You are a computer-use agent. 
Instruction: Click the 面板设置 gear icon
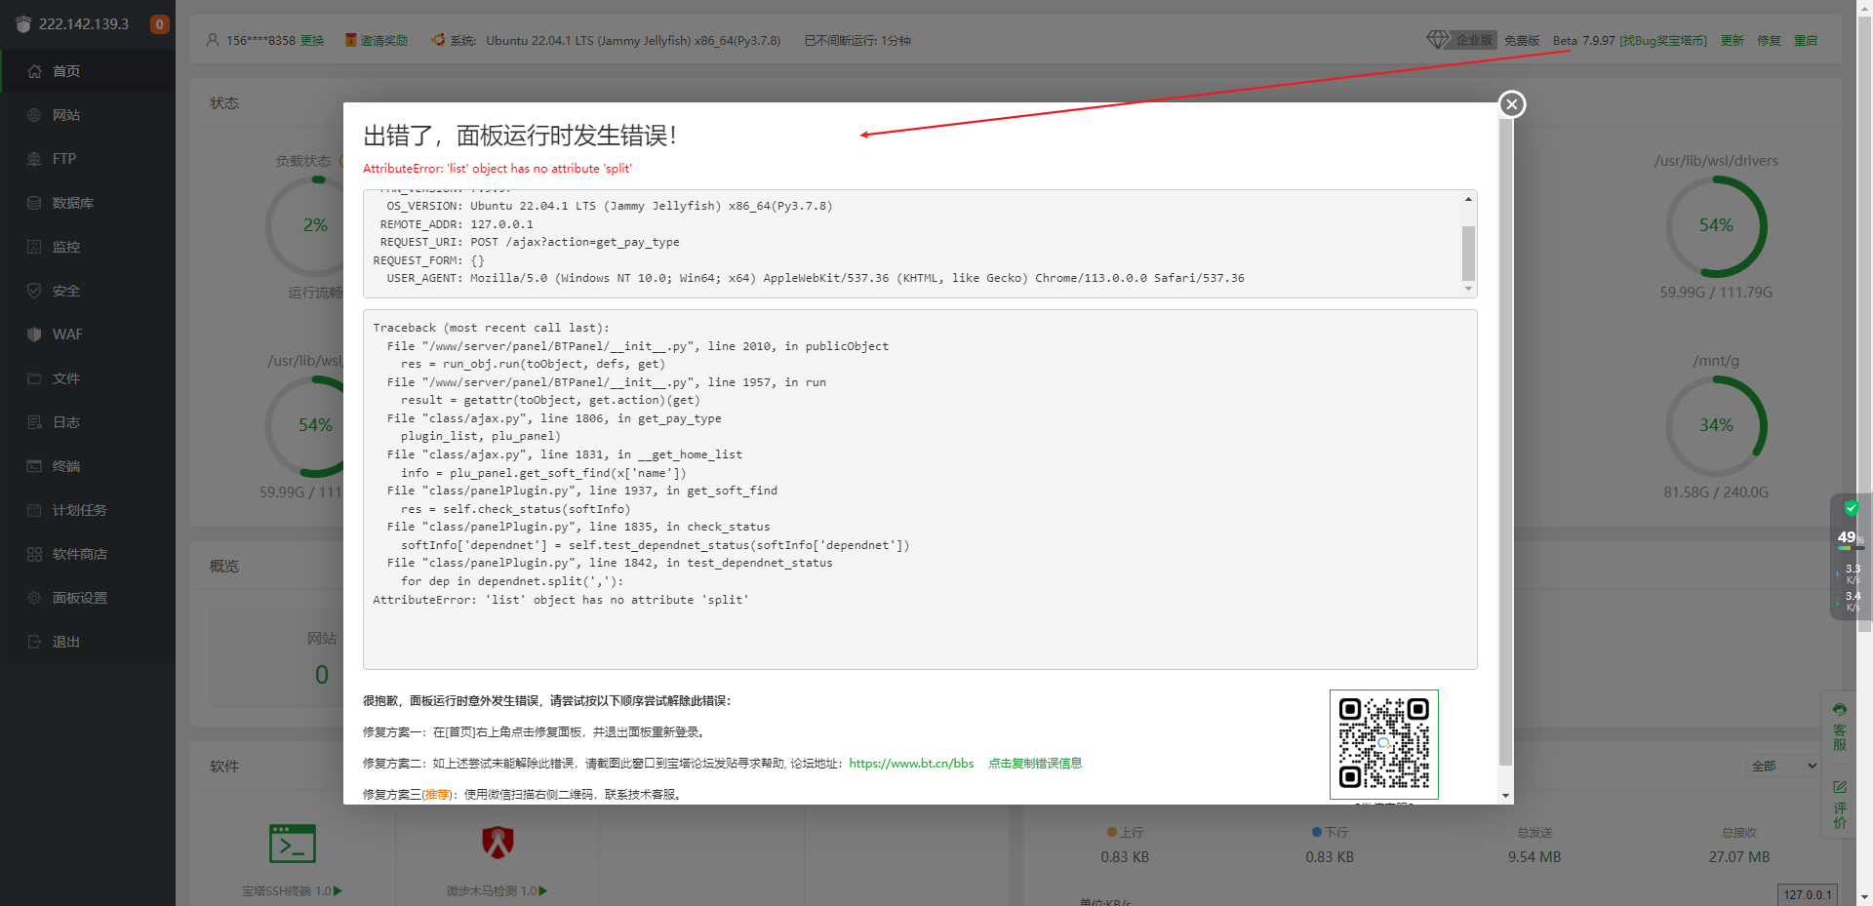(34, 598)
